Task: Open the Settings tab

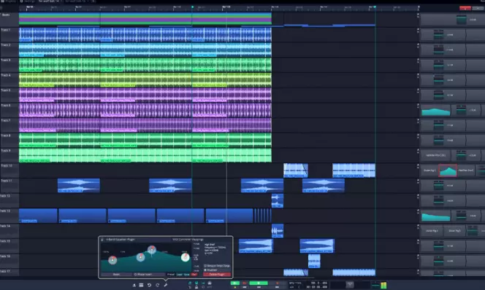Action: pyautogui.click(x=28, y=1)
